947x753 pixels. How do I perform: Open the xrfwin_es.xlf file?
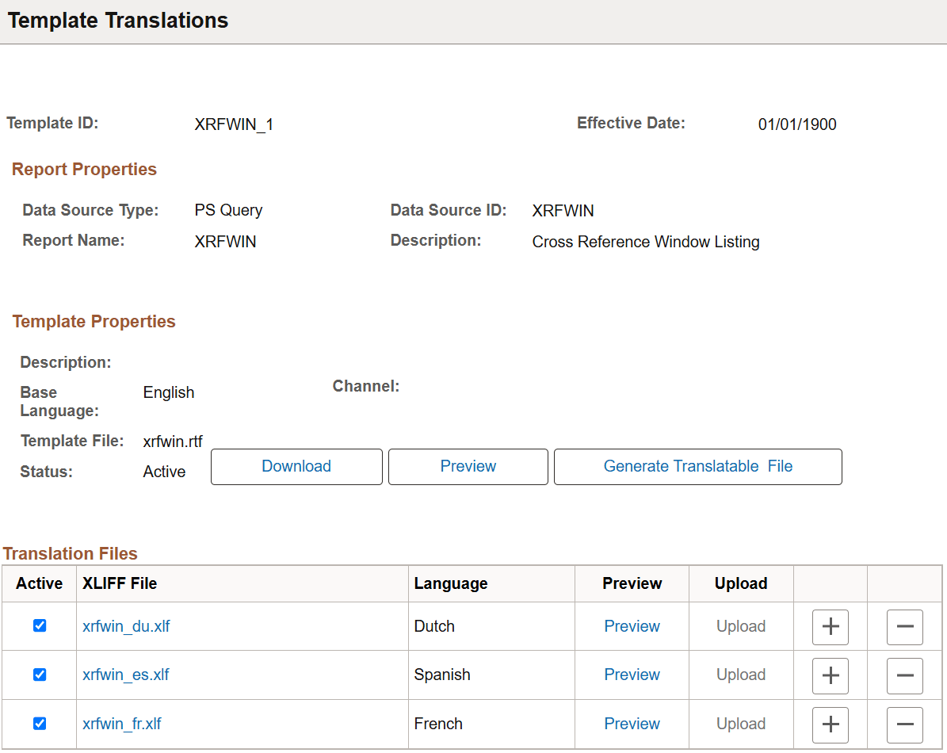tap(124, 675)
